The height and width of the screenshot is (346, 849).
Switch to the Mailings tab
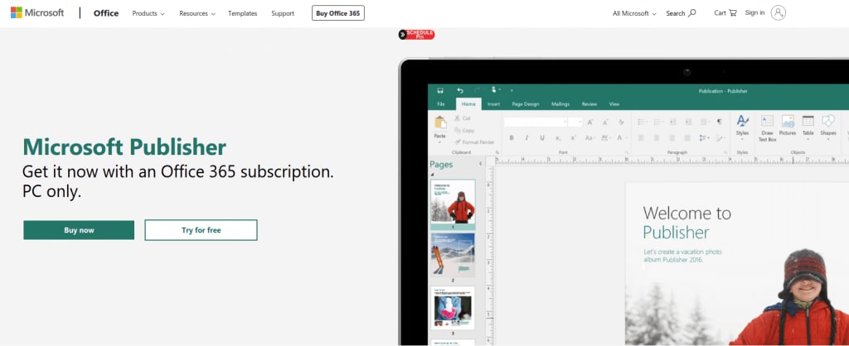coord(560,103)
